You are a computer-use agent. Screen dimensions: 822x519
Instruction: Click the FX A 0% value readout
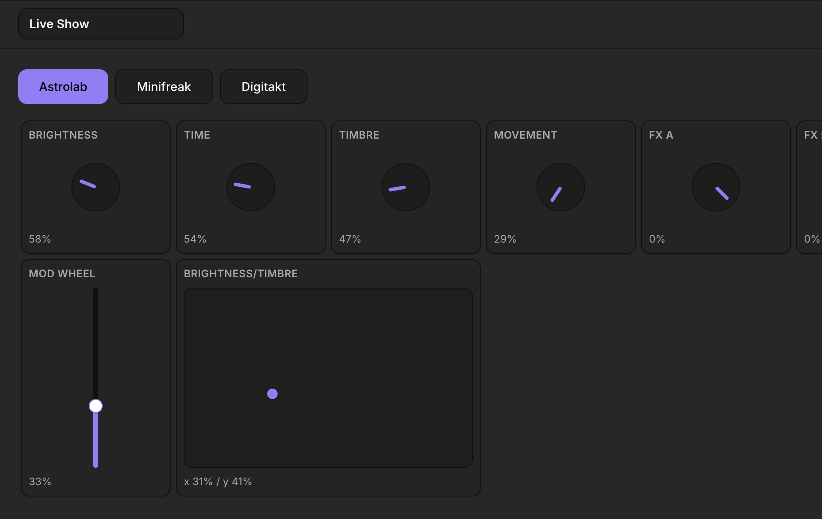pyautogui.click(x=657, y=239)
